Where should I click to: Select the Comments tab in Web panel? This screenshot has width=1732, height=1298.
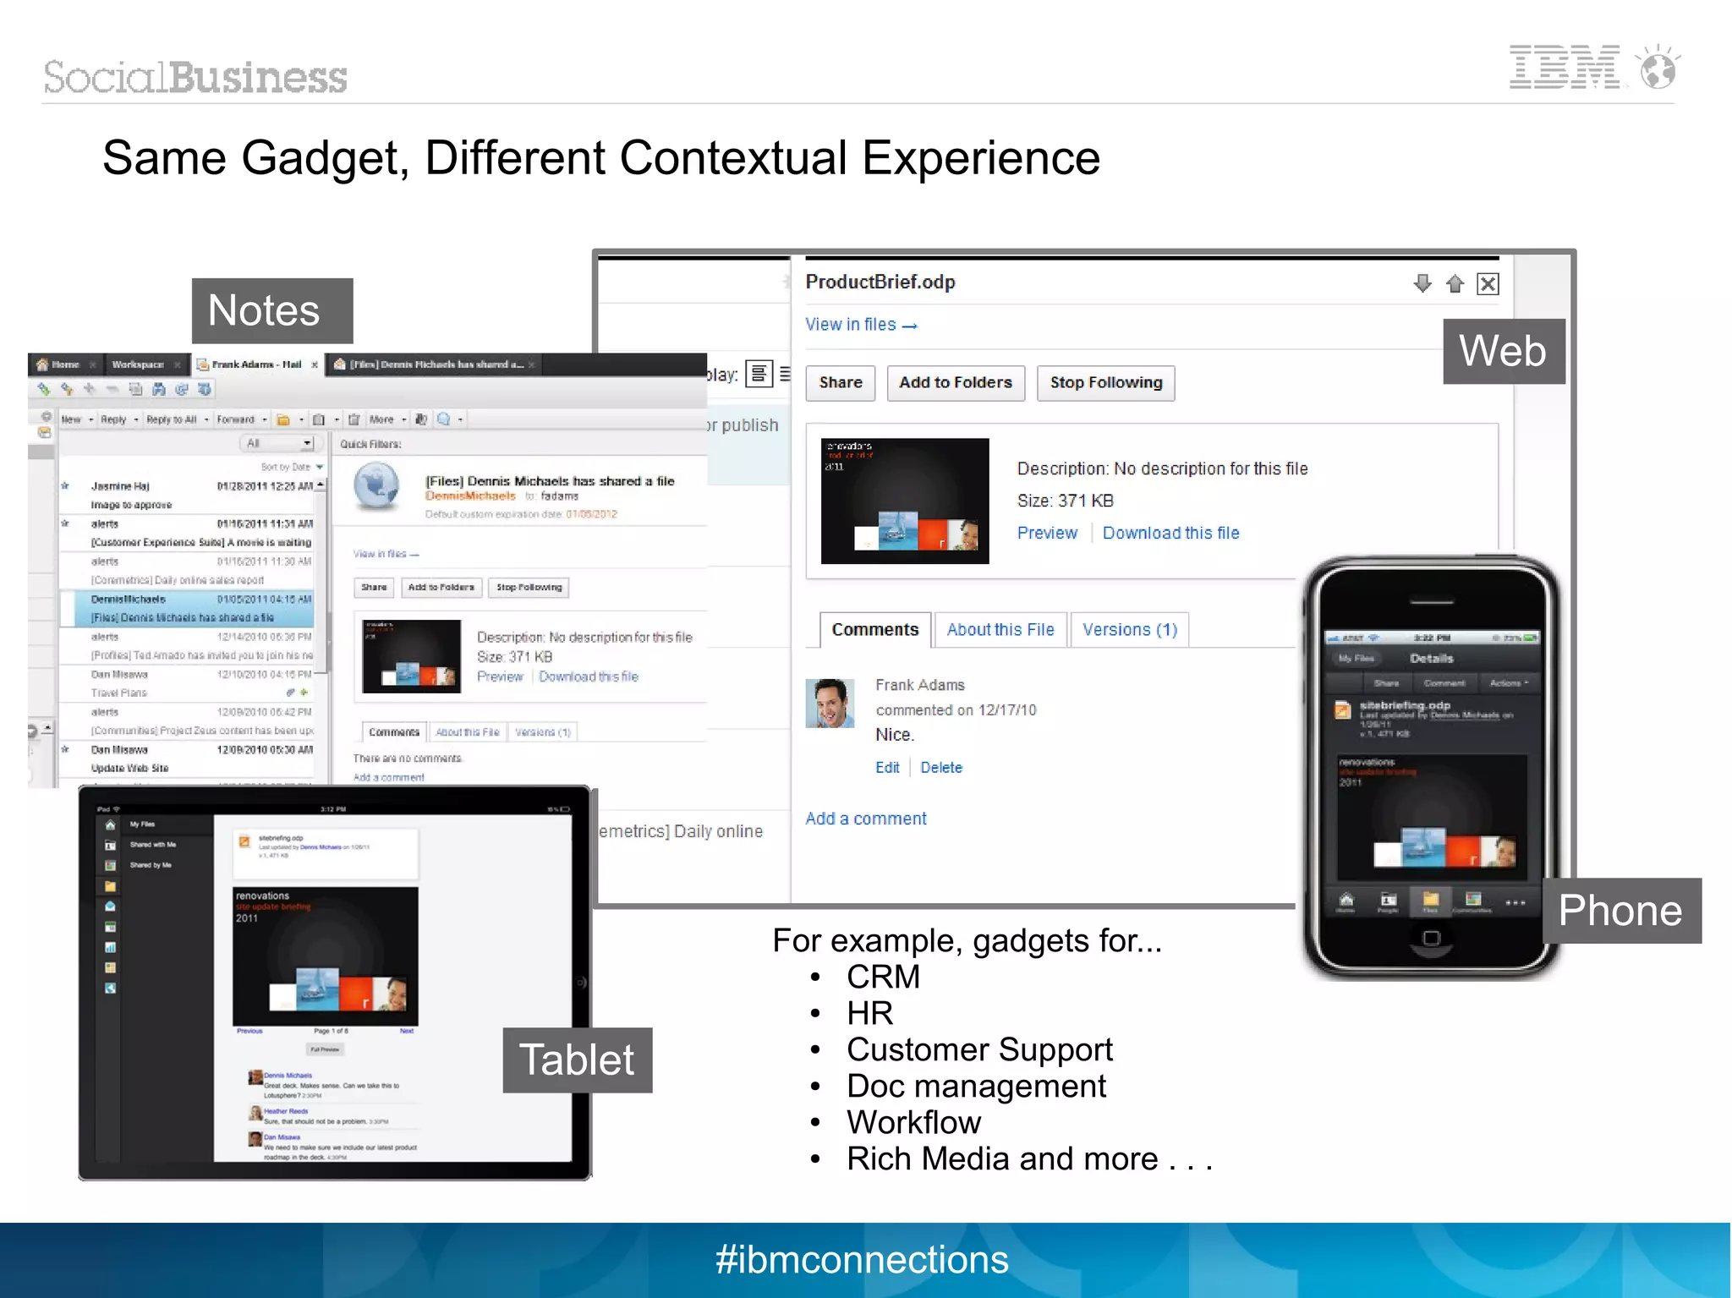tap(875, 630)
